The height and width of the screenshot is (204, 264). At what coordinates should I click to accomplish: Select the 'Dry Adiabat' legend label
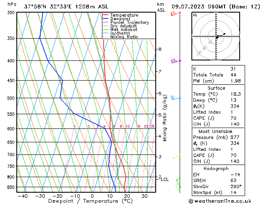pyautogui.click(x=123, y=26)
